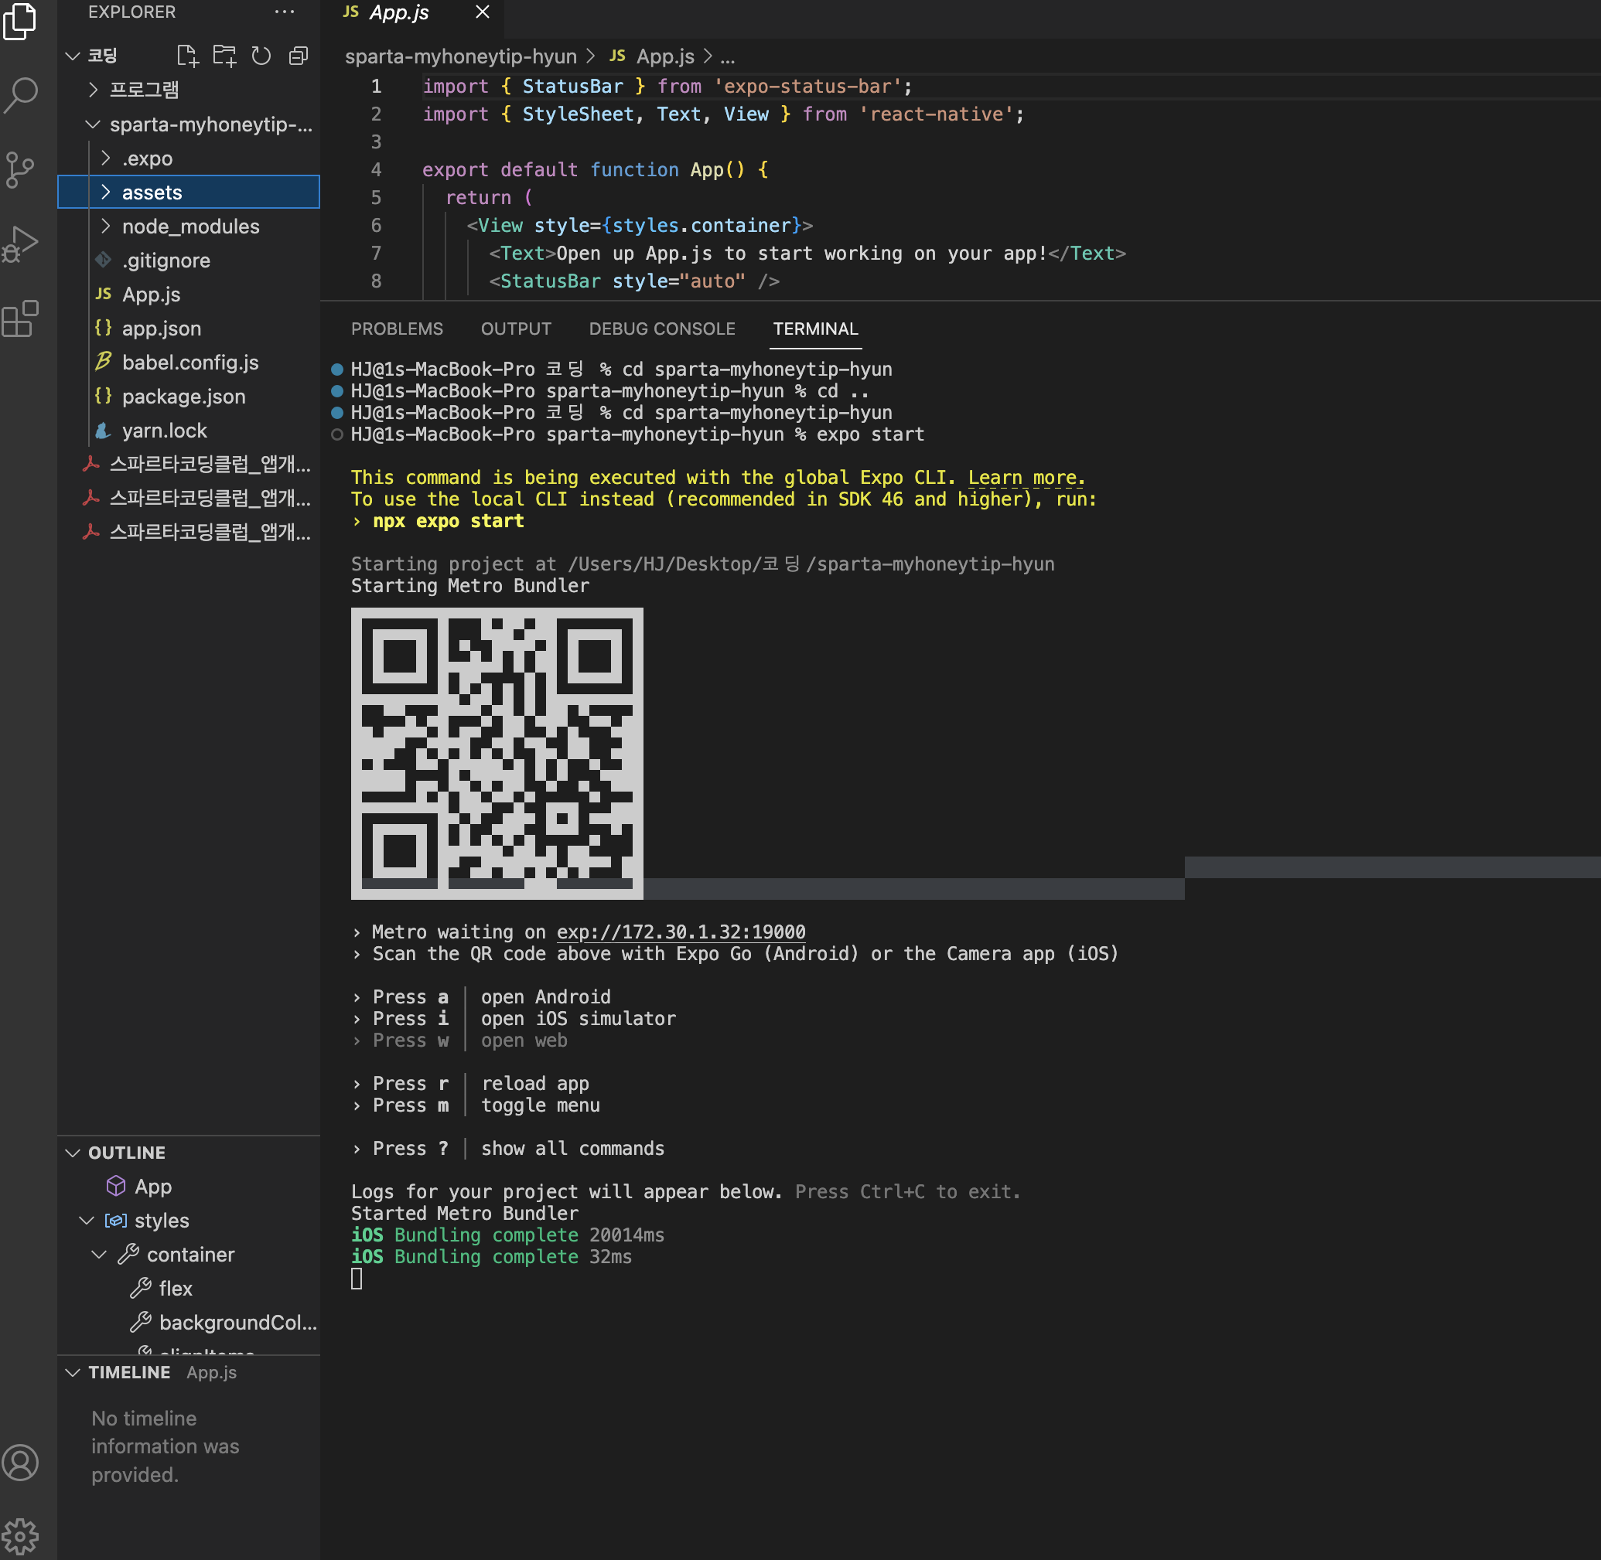Image resolution: width=1601 pixels, height=1560 pixels.
Task: Select the flex property in outline
Action: click(x=189, y=1288)
